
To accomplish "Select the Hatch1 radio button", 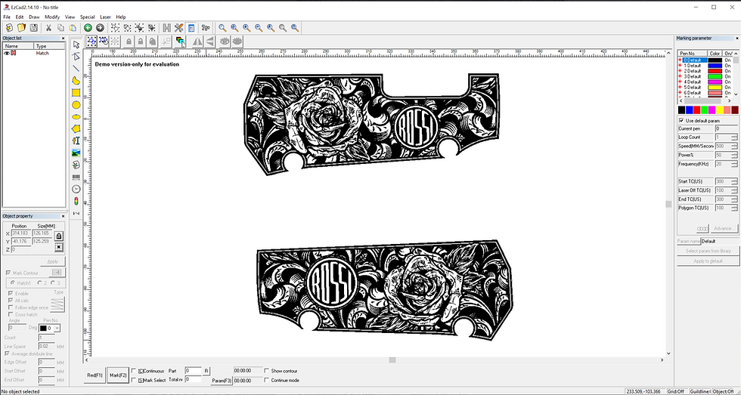I will point(12,283).
